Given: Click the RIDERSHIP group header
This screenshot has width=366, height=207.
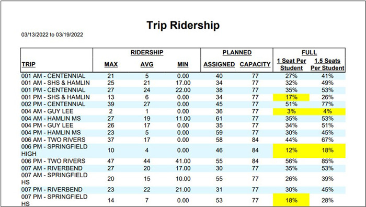Looking at the screenshot, I should pyautogui.click(x=147, y=52).
